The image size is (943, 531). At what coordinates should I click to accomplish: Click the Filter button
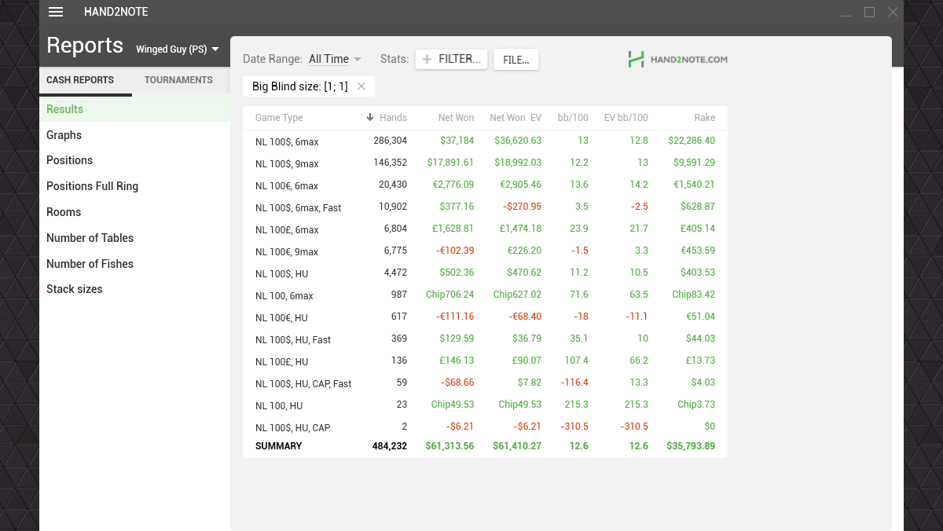click(452, 59)
